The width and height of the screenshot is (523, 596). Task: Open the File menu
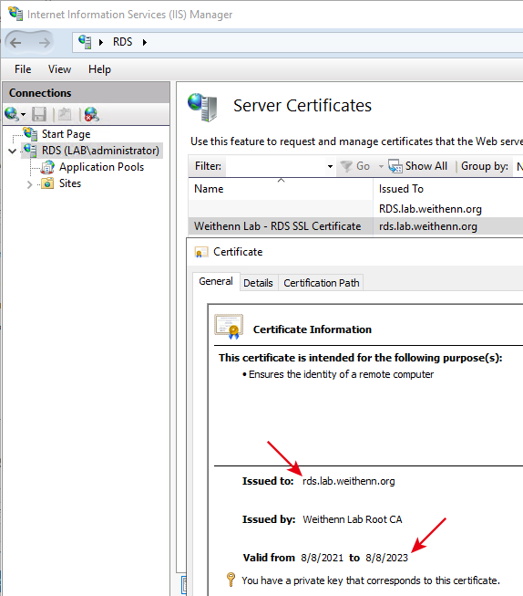coord(23,69)
